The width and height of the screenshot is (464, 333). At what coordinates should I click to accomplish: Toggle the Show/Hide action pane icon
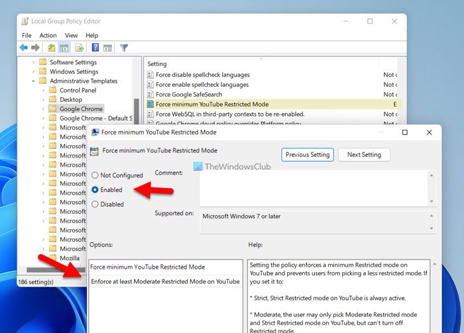coord(107,48)
